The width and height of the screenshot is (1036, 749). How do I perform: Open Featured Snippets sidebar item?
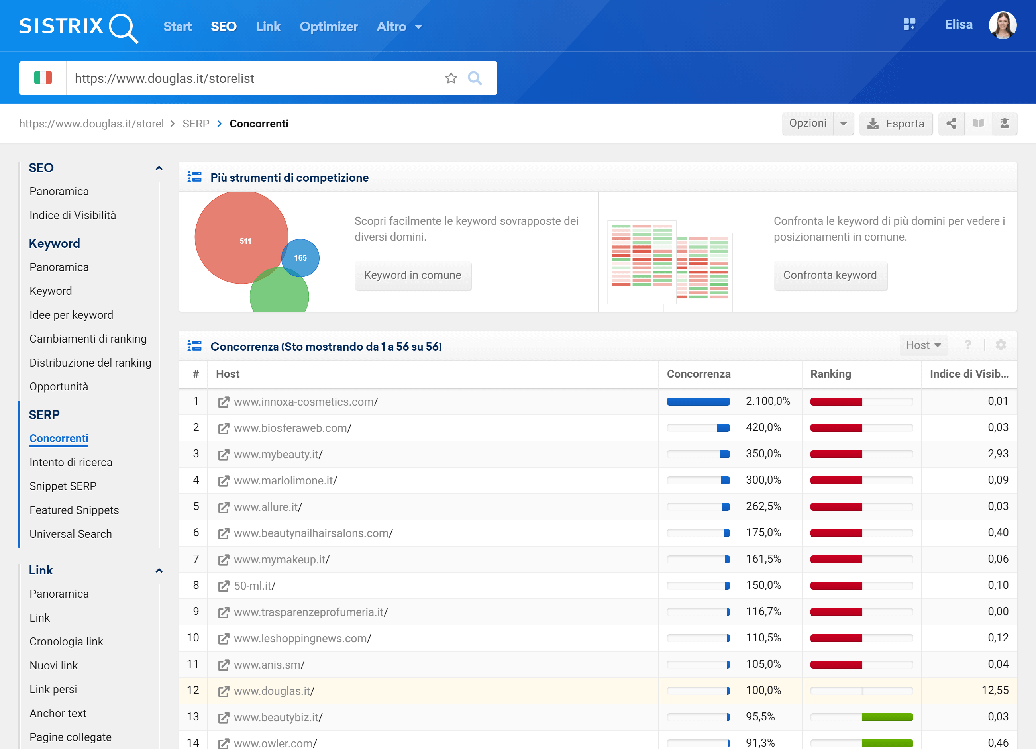click(74, 510)
